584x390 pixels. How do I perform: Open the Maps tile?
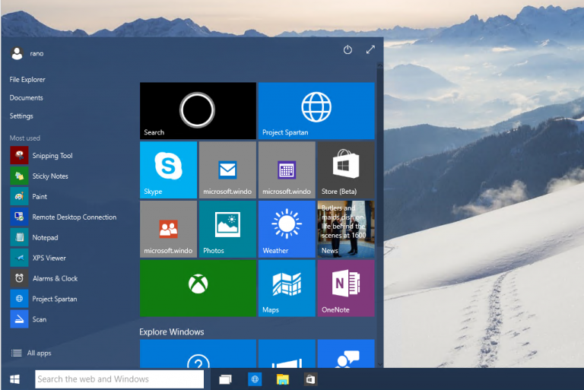point(287,288)
